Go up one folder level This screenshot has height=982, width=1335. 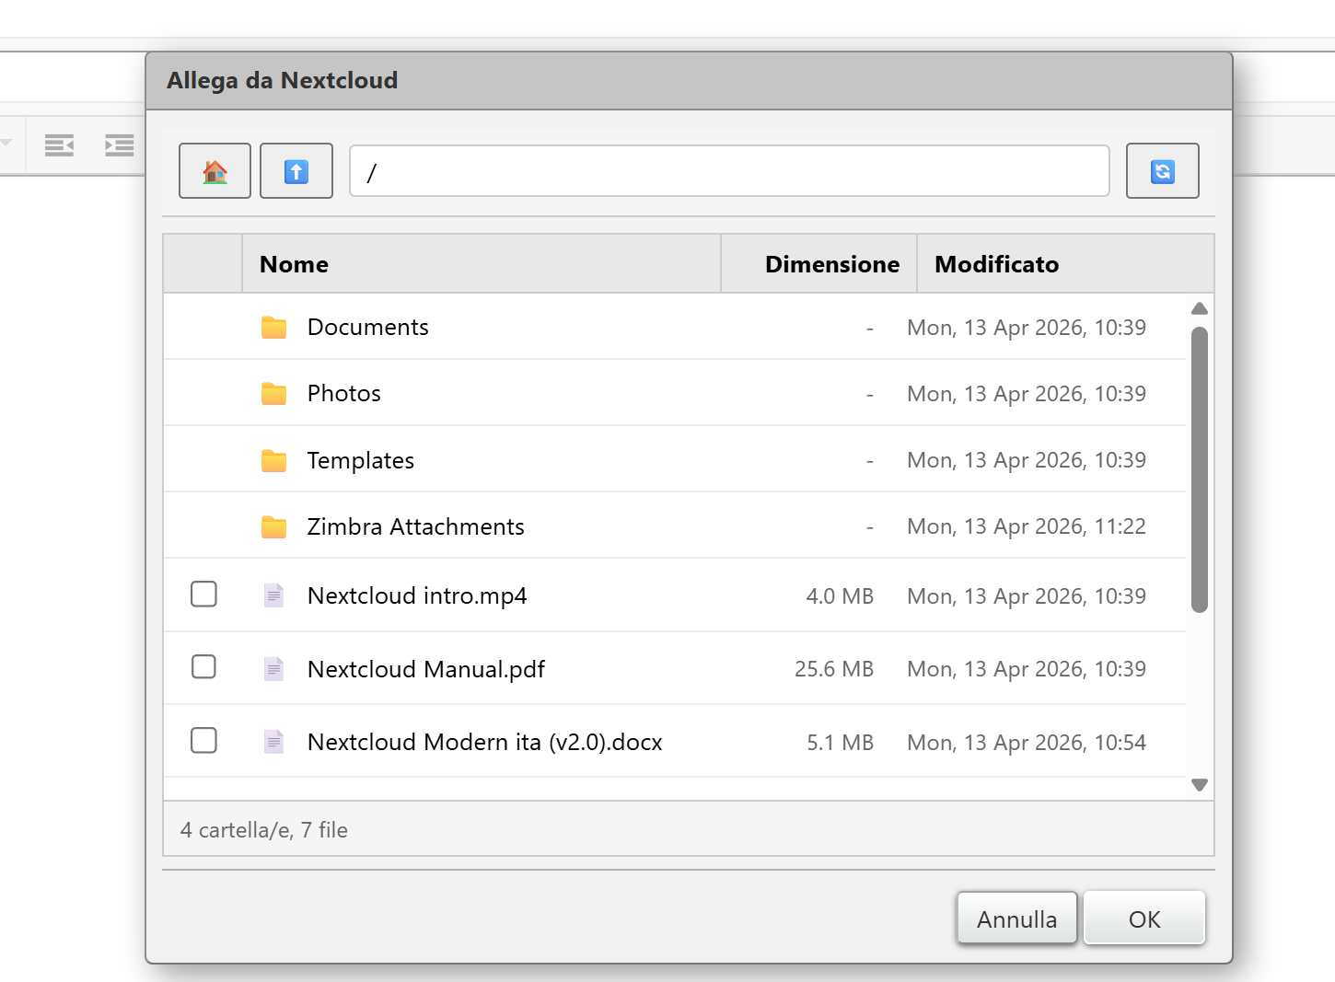click(296, 171)
